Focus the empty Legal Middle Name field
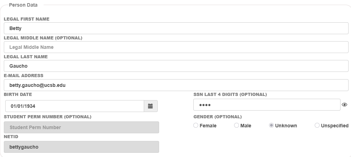 click(x=176, y=47)
